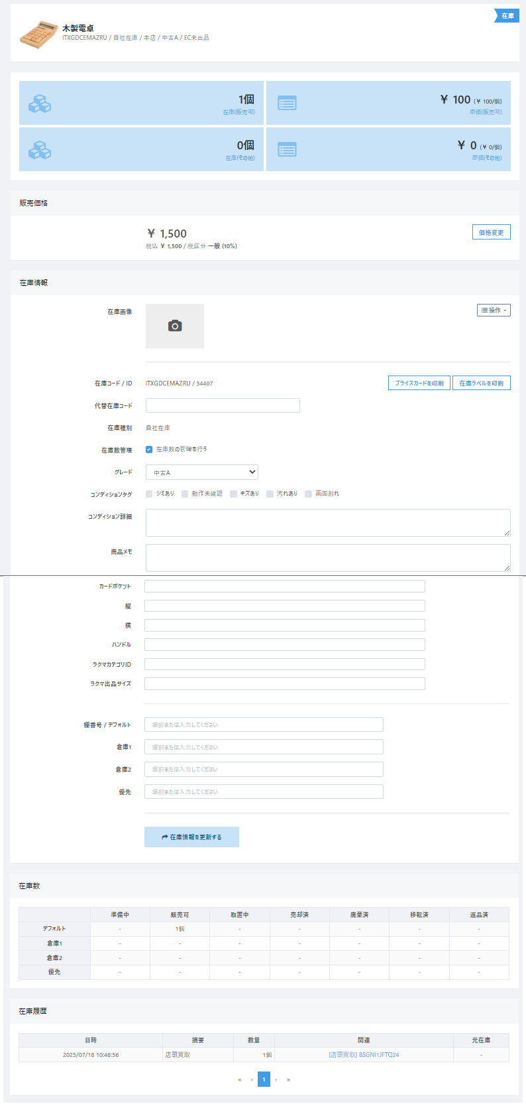Click the コンディション詳細 text area
The width and height of the screenshot is (526, 1106).
click(x=328, y=523)
